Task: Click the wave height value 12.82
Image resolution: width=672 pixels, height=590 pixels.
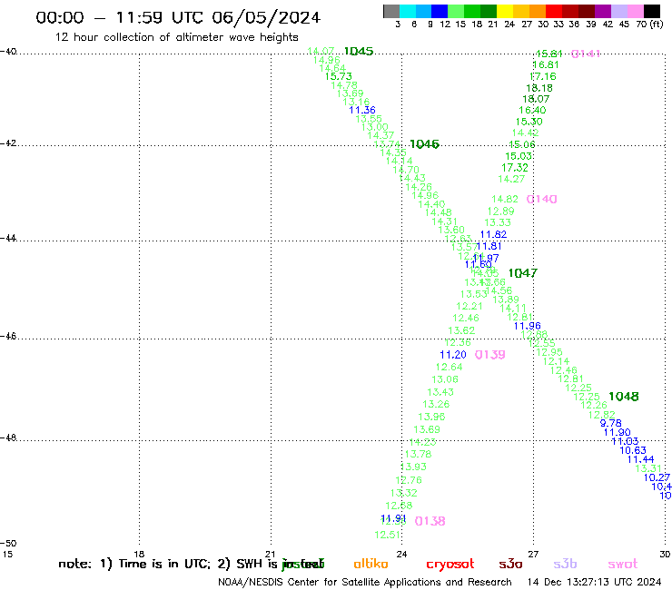Action: (602, 415)
